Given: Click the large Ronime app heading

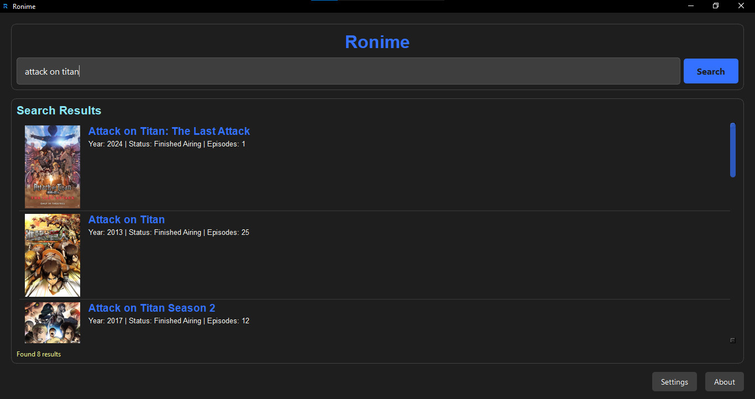Looking at the screenshot, I should tap(377, 42).
